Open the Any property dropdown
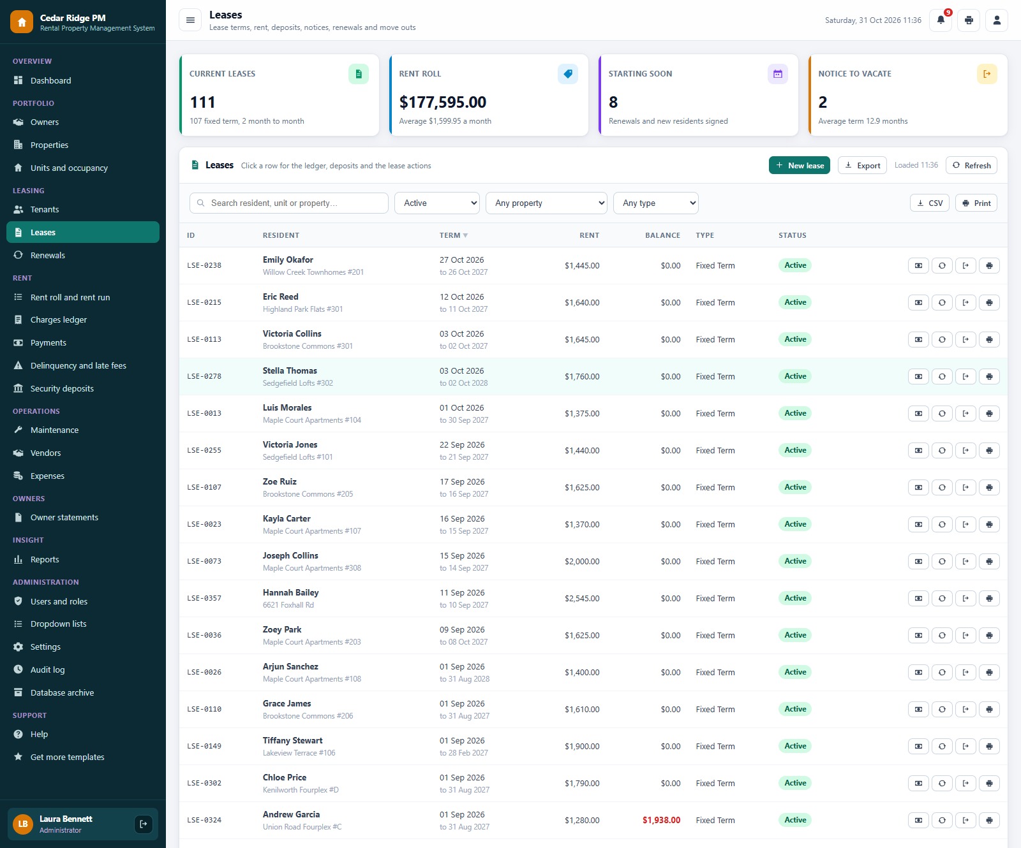1021x848 pixels. 546,203
